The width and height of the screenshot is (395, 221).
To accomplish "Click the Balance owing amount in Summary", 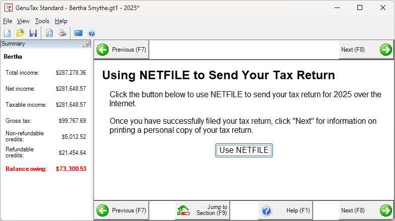I will pos(71,169).
